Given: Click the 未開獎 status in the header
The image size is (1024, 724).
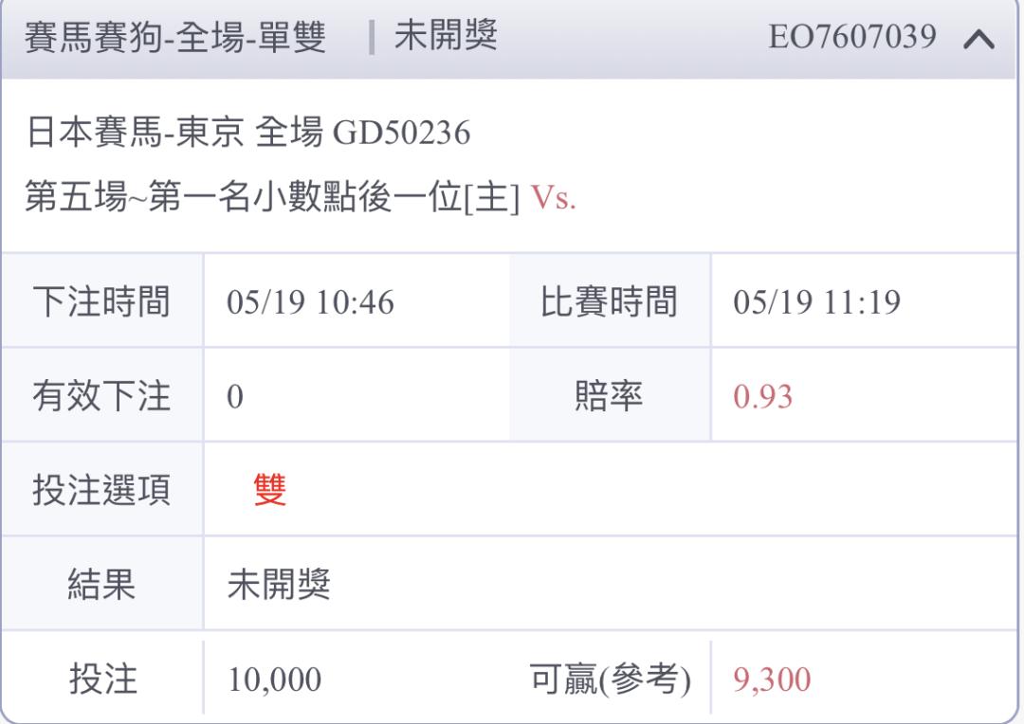Looking at the screenshot, I should [x=446, y=36].
